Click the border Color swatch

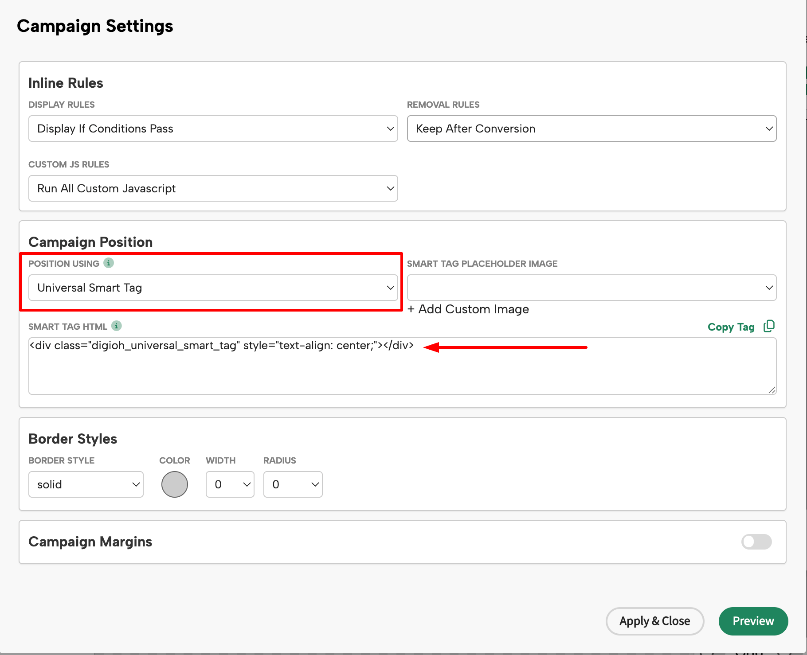tap(174, 484)
